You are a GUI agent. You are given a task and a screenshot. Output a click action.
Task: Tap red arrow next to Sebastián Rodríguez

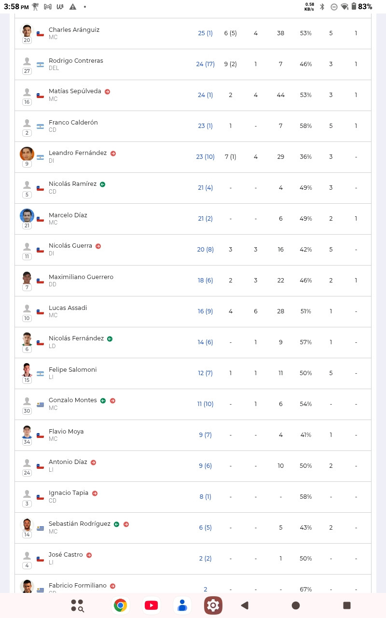tap(126, 524)
